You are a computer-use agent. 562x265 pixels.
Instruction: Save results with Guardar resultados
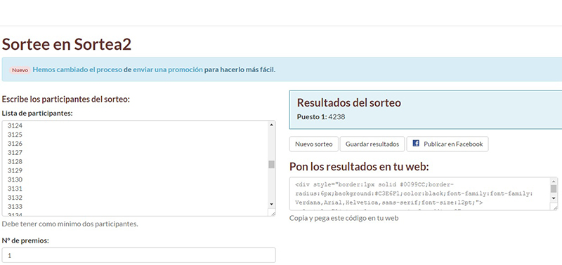tap(372, 144)
